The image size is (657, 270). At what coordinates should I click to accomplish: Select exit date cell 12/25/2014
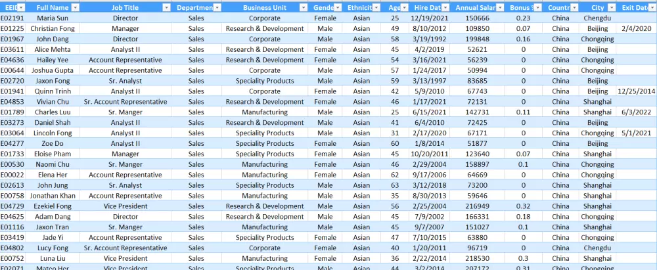pos(637,91)
